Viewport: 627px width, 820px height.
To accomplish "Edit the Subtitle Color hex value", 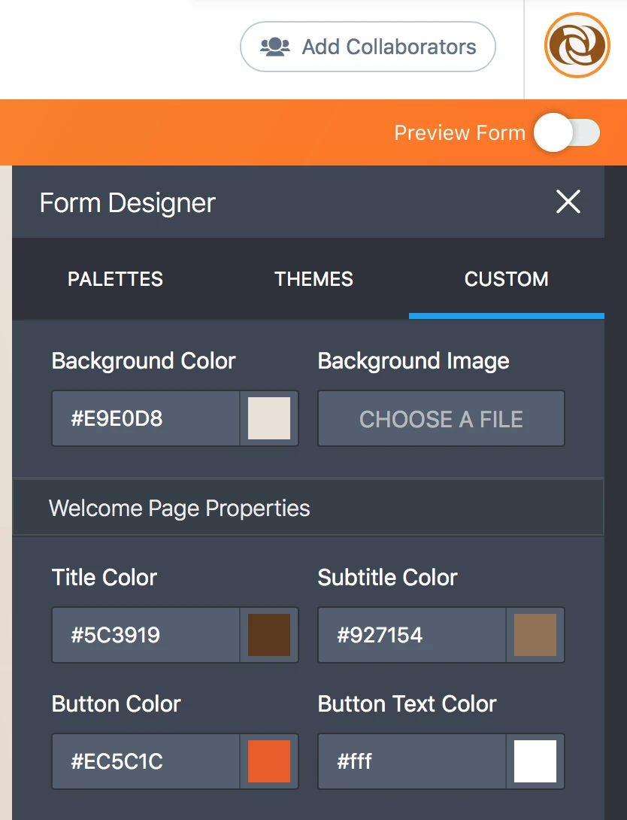I will (411, 635).
